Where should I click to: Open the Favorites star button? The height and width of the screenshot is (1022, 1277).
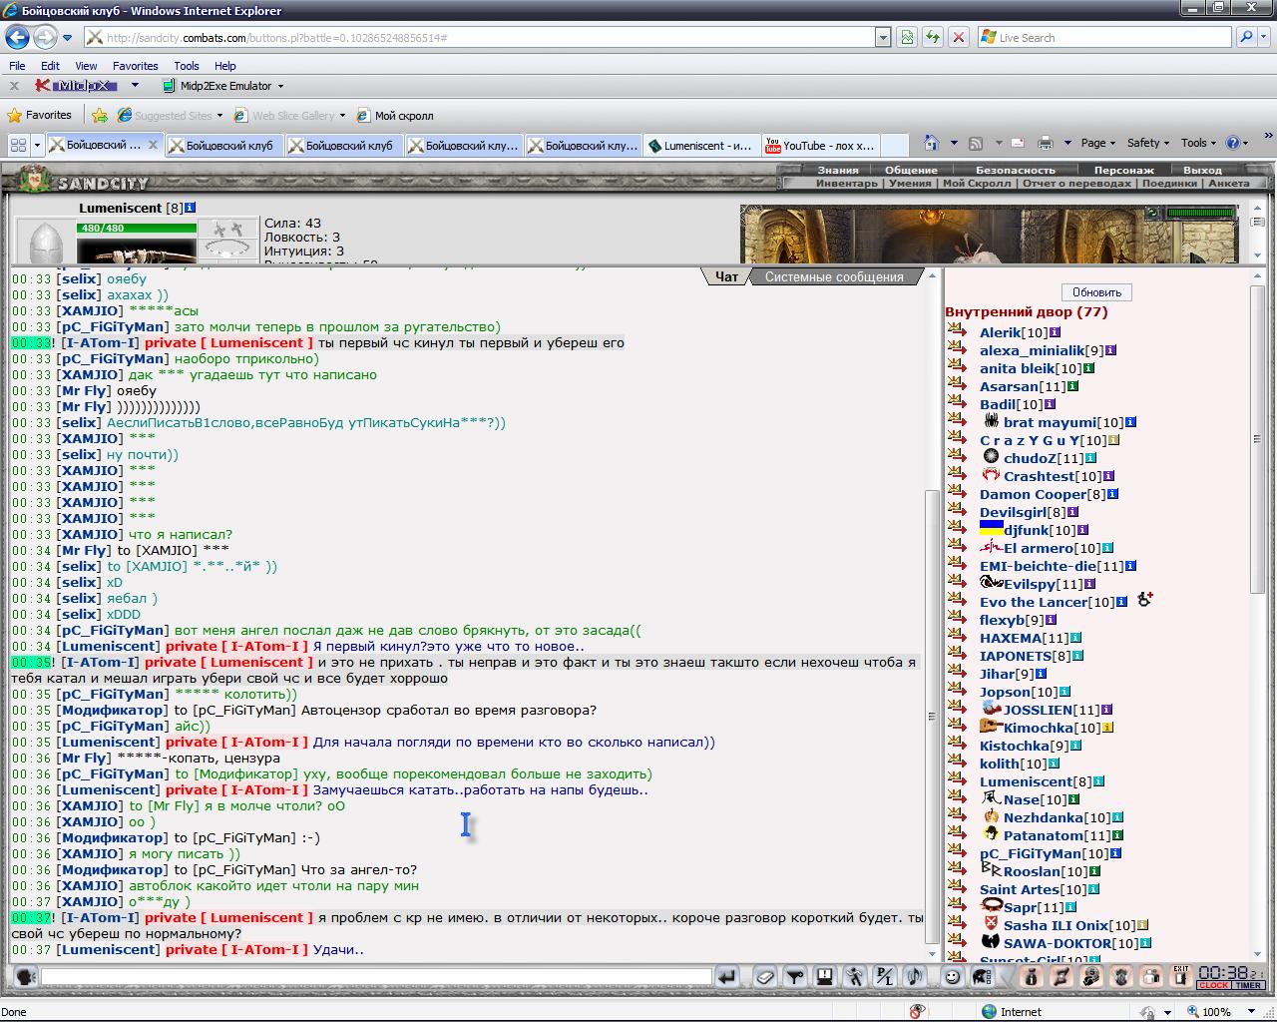tap(39, 116)
